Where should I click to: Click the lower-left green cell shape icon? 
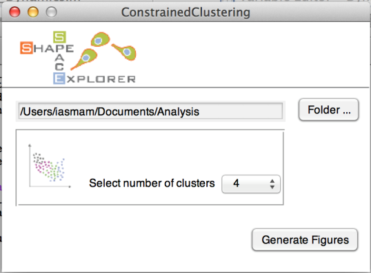pos(84,59)
